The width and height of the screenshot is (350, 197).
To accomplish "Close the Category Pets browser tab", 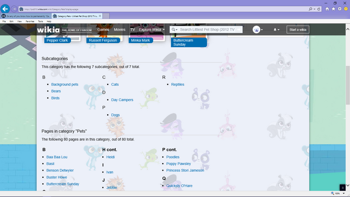I will pos(100,16).
